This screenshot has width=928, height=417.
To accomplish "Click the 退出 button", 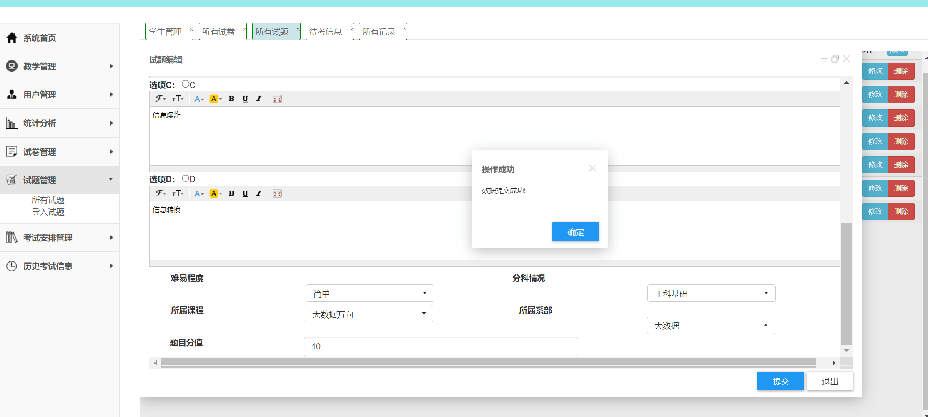I will click(x=830, y=381).
